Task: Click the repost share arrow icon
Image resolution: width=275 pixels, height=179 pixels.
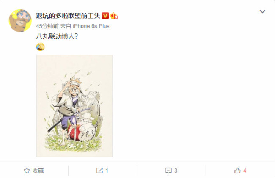Action: [99, 171]
